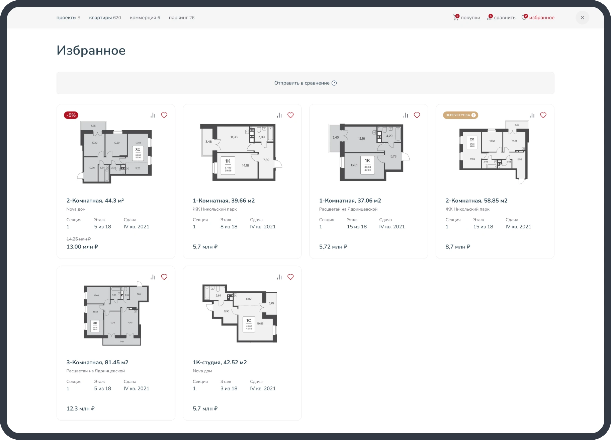Click help question mark near Отправить в сравнение
Viewport: 611px width, 440px height.
coord(334,83)
